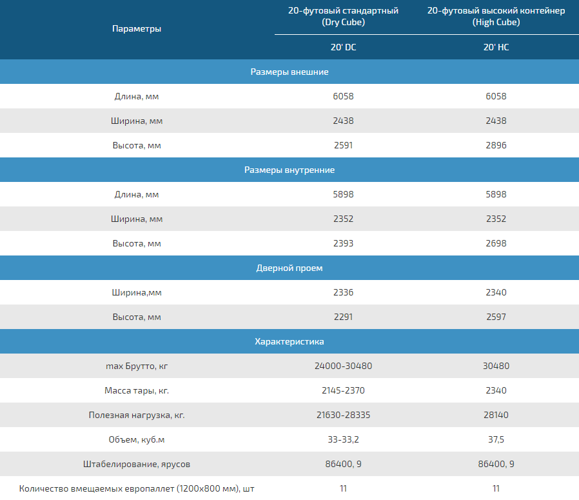The height and width of the screenshot is (500, 579).
Task: Select the 'max Брутто, кг' row label
Action: point(137,366)
